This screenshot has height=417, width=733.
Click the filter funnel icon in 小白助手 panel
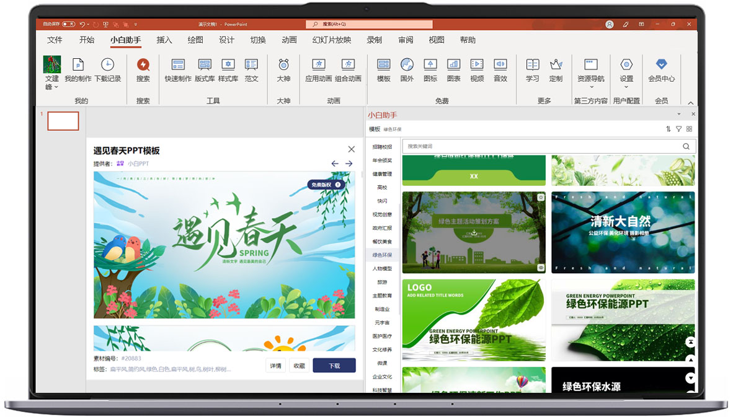678,129
